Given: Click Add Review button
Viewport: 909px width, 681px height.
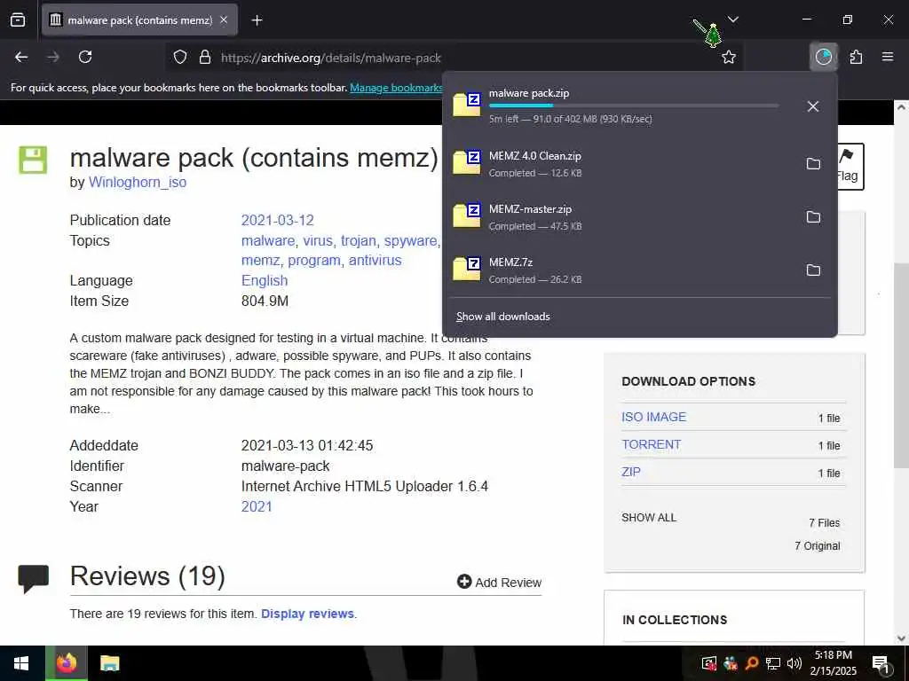Looking at the screenshot, I should (499, 582).
